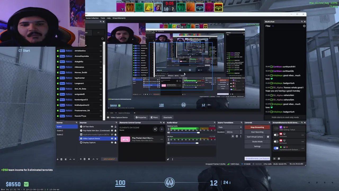Click sparkle icon in Elements Control Center
The width and height of the screenshot is (339, 191).
[155, 129]
